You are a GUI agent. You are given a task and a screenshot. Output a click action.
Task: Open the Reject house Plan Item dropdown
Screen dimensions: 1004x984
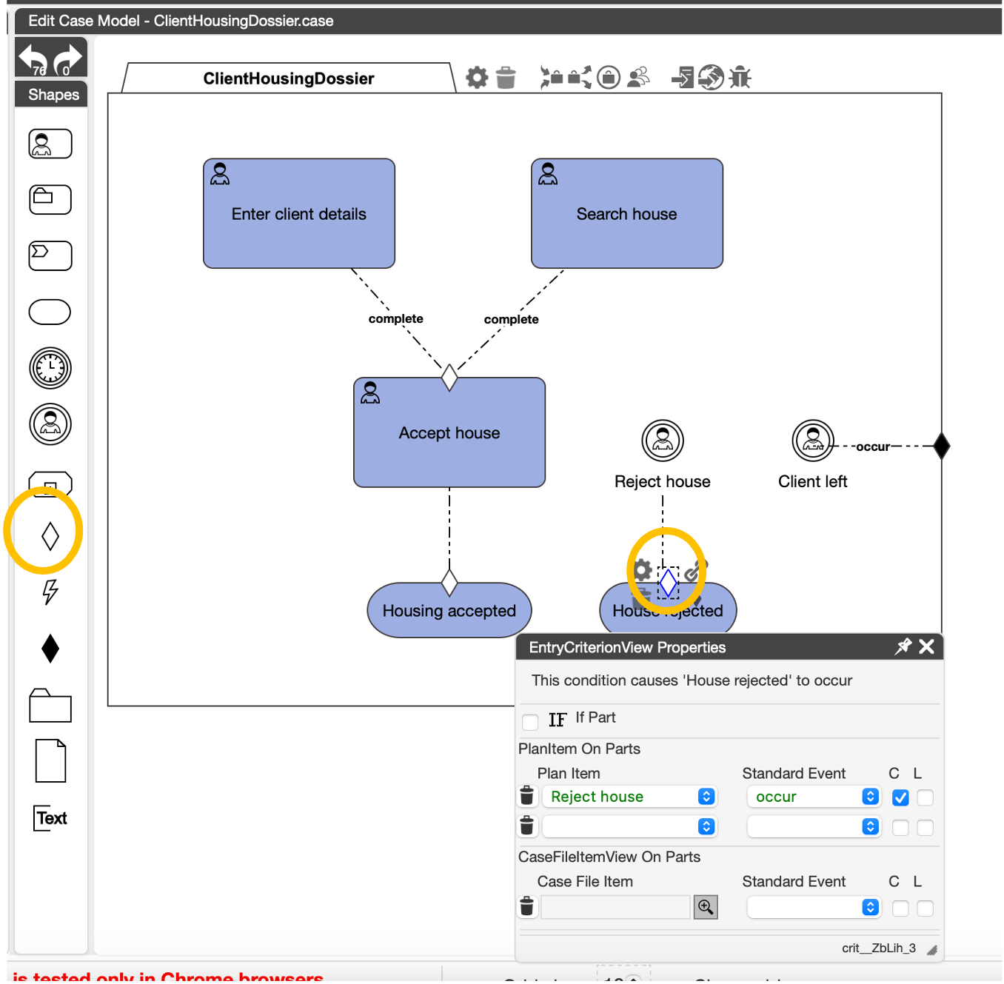pos(629,797)
